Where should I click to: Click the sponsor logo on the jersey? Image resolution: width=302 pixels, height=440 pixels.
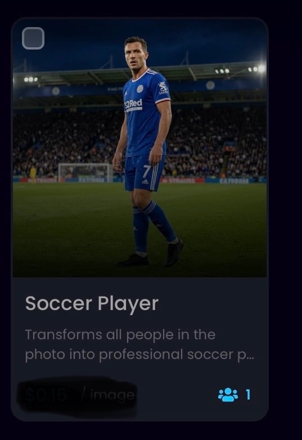click(133, 106)
